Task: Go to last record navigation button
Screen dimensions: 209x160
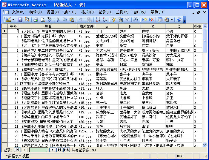Action: (60, 150)
